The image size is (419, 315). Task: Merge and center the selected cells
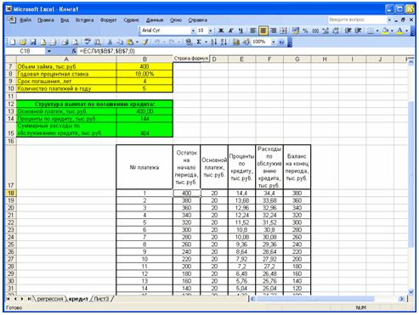pos(283,31)
